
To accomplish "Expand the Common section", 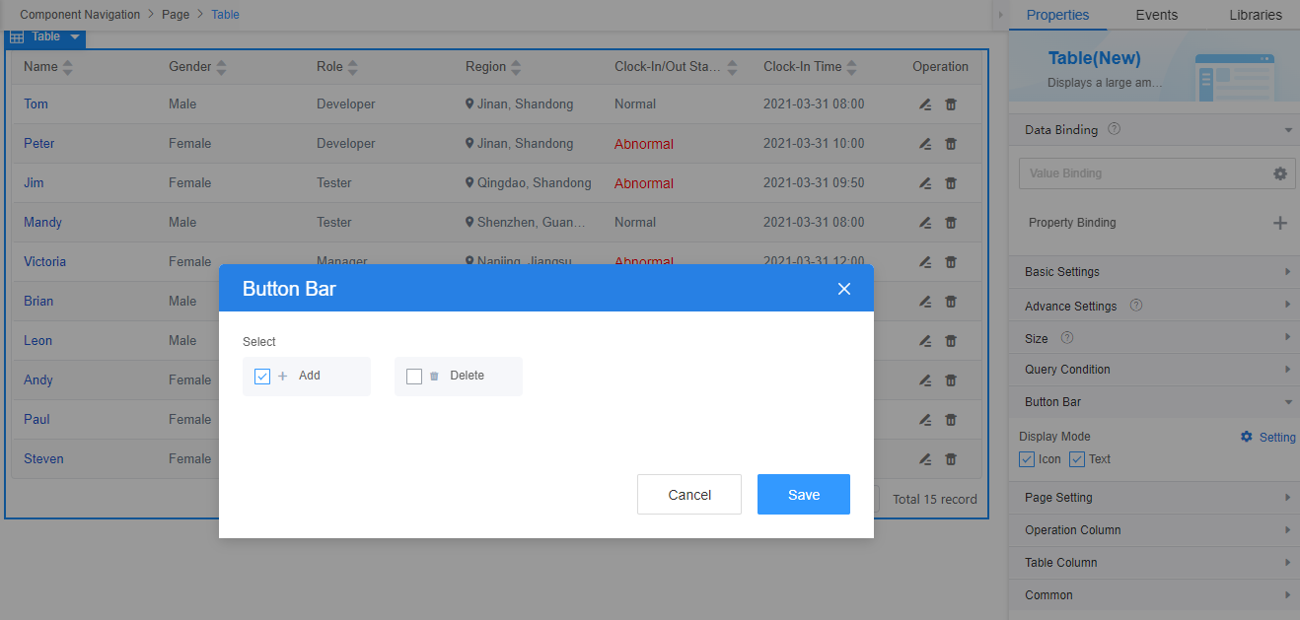I will point(1154,595).
